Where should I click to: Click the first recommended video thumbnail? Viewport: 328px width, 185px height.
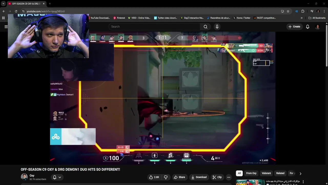pyautogui.click(x=250, y=182)
